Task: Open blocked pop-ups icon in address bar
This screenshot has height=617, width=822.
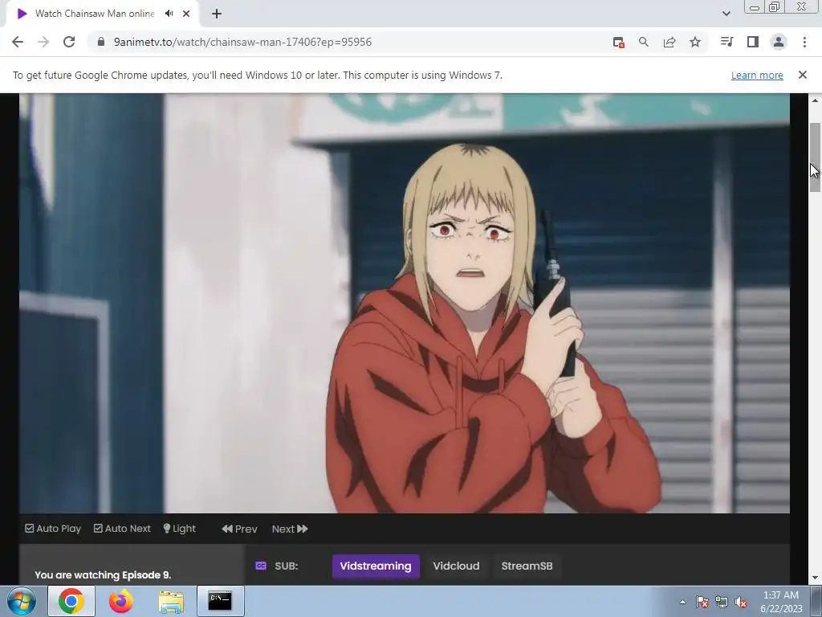Action: (619, 43)
